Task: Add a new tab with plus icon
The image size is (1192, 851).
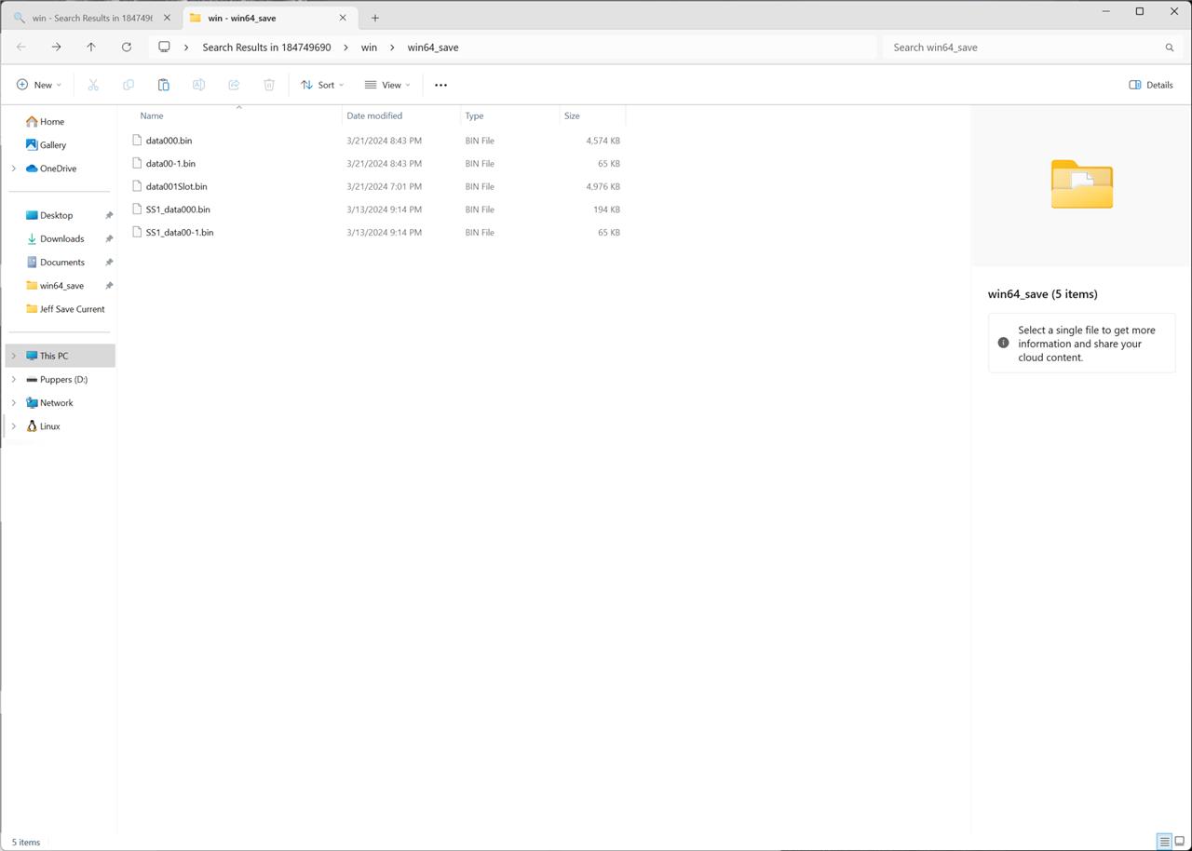Action: point(374,18)
